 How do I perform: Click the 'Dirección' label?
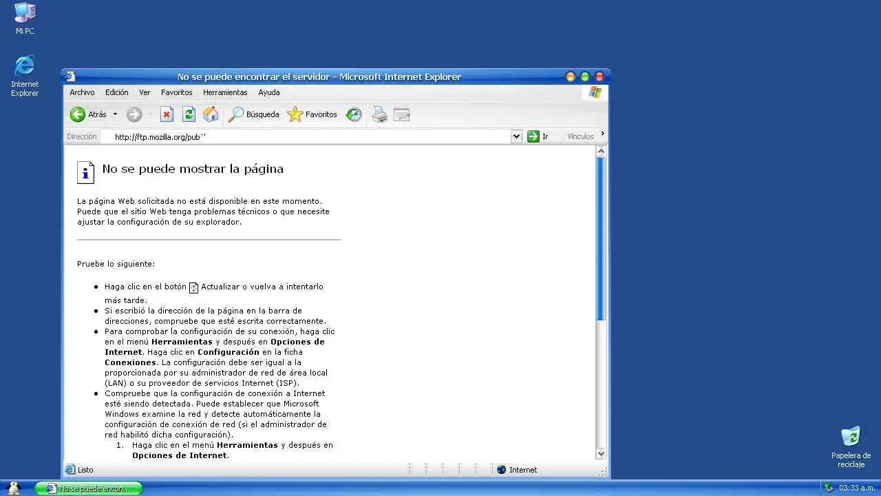pyautogui.click(x=81, y=136)
